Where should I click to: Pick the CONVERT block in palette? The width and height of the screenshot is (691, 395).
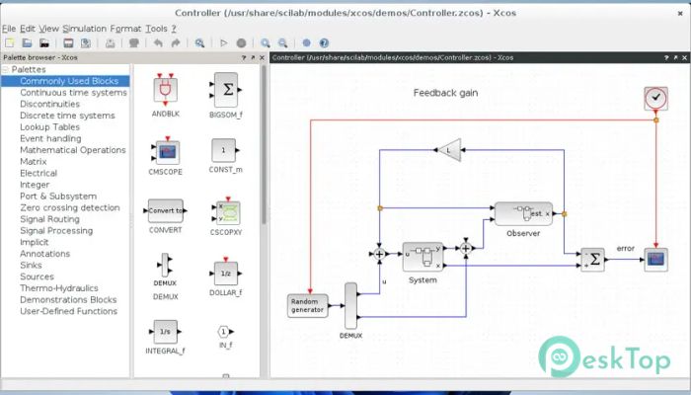(x=165, y=210)
